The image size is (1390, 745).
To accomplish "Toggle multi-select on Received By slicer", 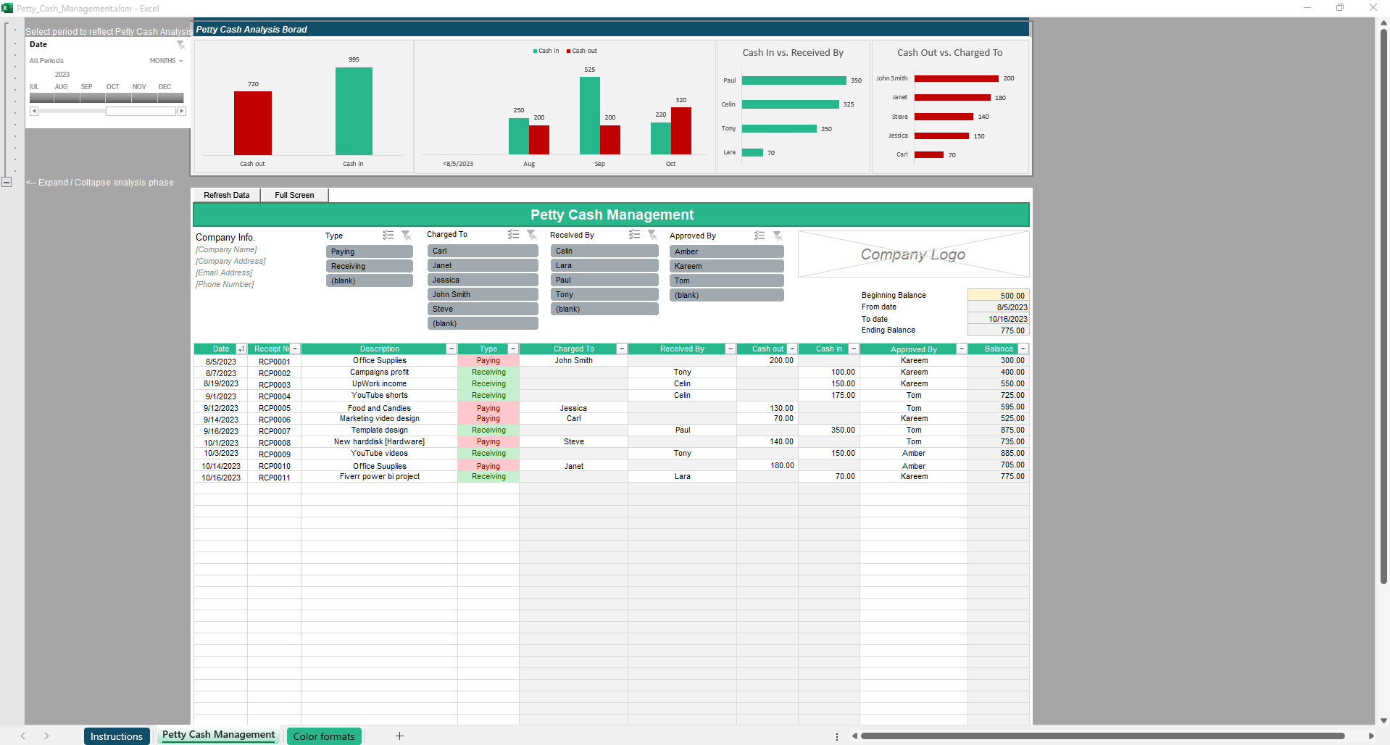I will click(635, 235).
